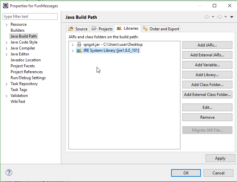
Task: Open the forward history dropdown arrow
Action: point(225,17)
